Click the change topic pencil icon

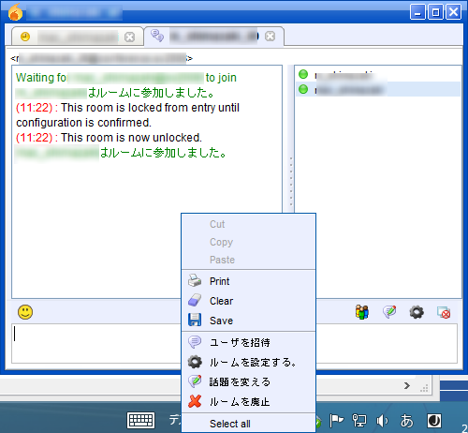389,312
